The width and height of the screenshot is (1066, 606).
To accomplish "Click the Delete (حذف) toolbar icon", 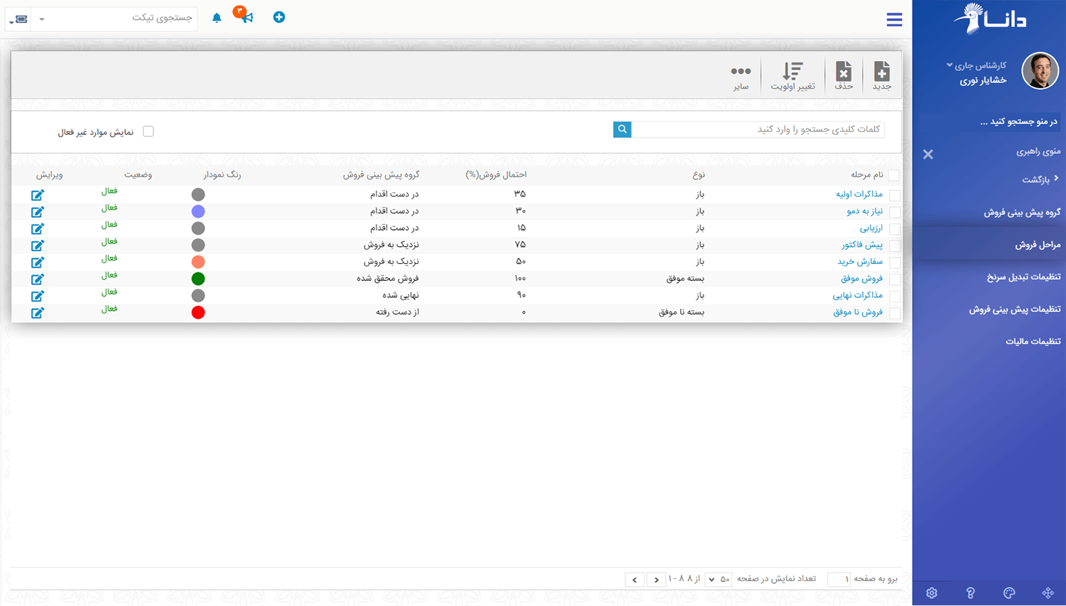I will 844,72.
